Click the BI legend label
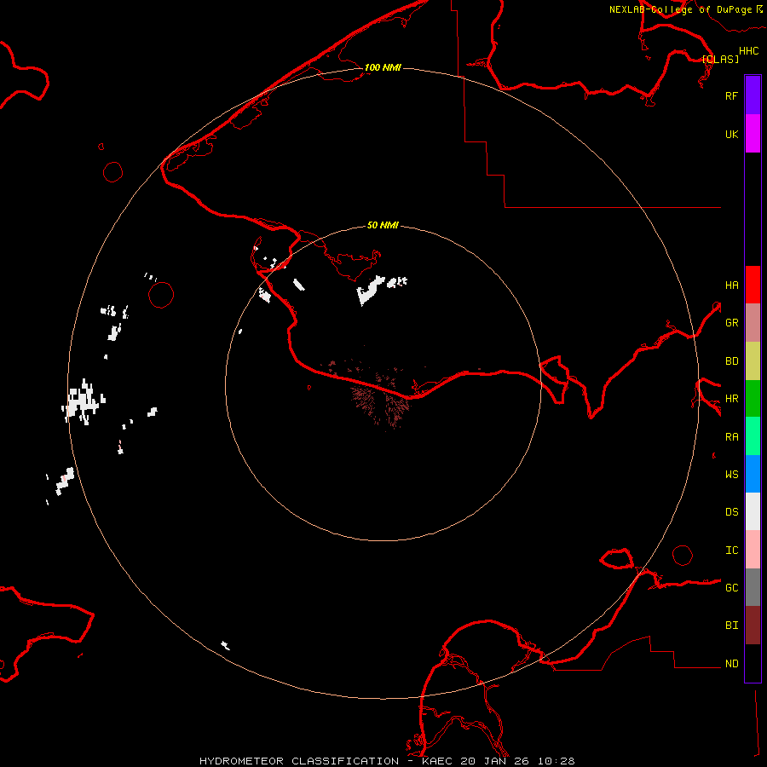Screen dimensions: 767x767 [731, 626]
